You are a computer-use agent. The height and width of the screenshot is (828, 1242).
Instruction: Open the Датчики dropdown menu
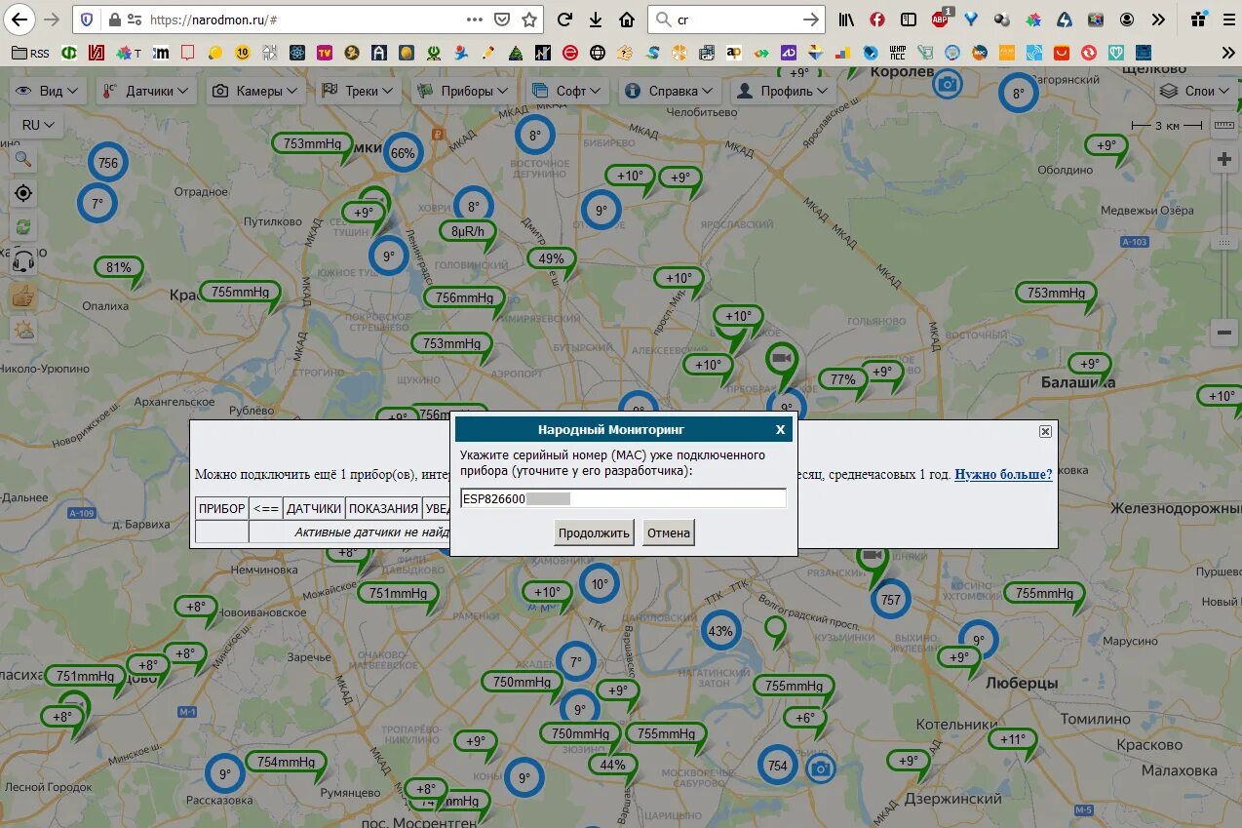[144, 91]
